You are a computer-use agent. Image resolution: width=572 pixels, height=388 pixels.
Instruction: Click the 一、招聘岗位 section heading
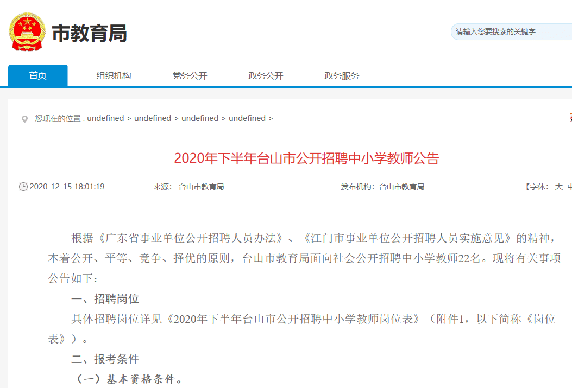click(x=105, y=299)
